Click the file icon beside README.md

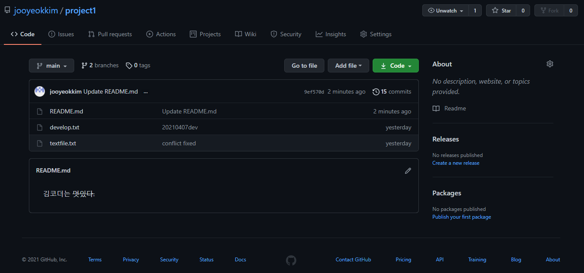40,111
